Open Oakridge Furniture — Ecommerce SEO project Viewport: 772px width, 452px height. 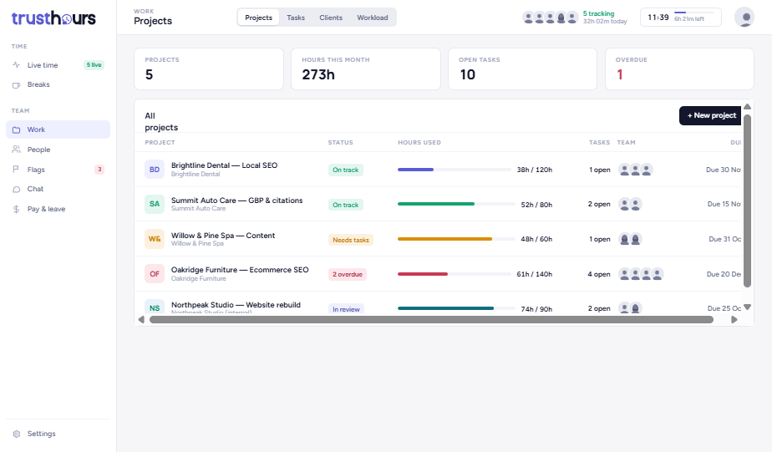tap(240, 270)
